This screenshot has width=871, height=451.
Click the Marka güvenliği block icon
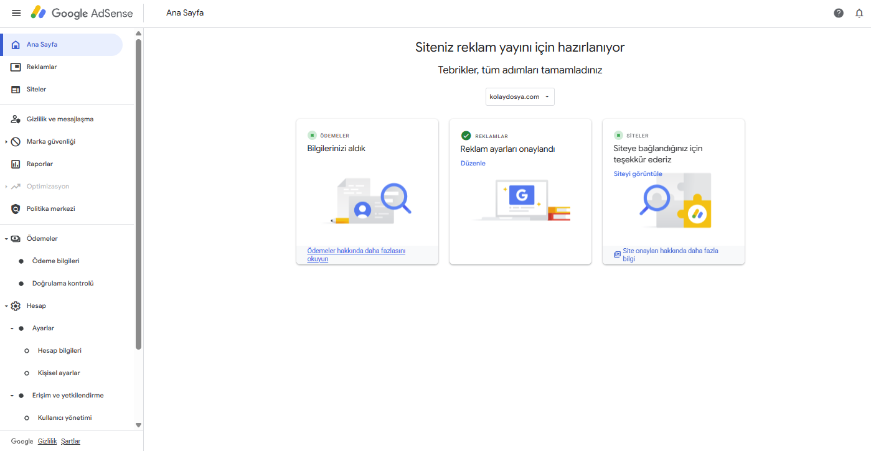pos(16,142)
